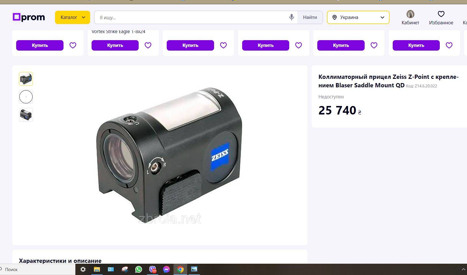Add first product card to favorites
The image size is (467, 275).
pyautogui.click(x=73, y=45)
